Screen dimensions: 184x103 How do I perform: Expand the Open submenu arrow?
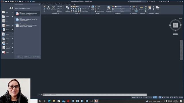[12, 17]
